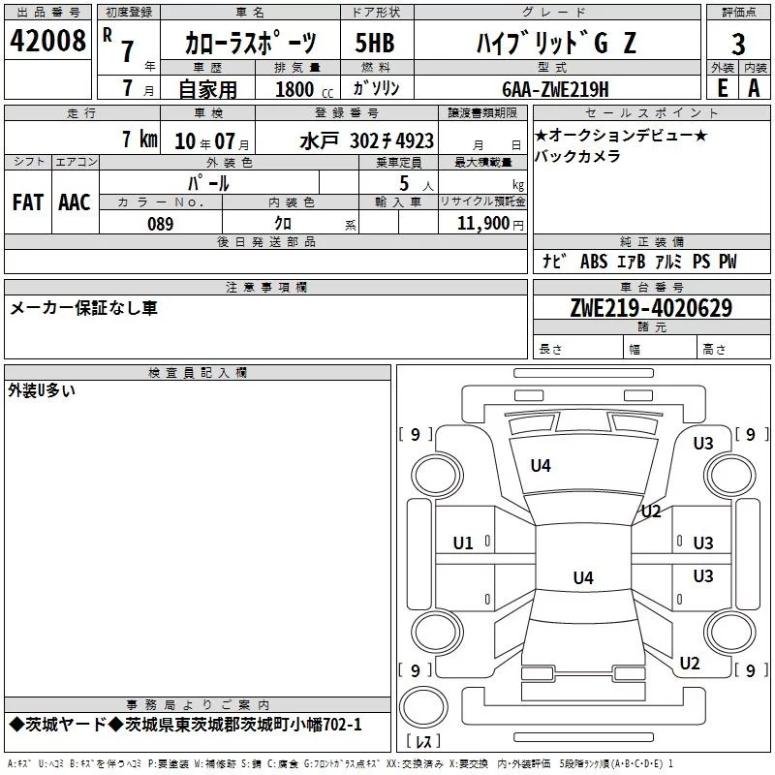Select the 事務局よりご案内 header

198,705
